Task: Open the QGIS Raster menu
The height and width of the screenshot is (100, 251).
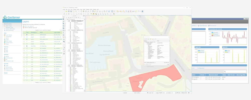Action: tap(84, 9)
